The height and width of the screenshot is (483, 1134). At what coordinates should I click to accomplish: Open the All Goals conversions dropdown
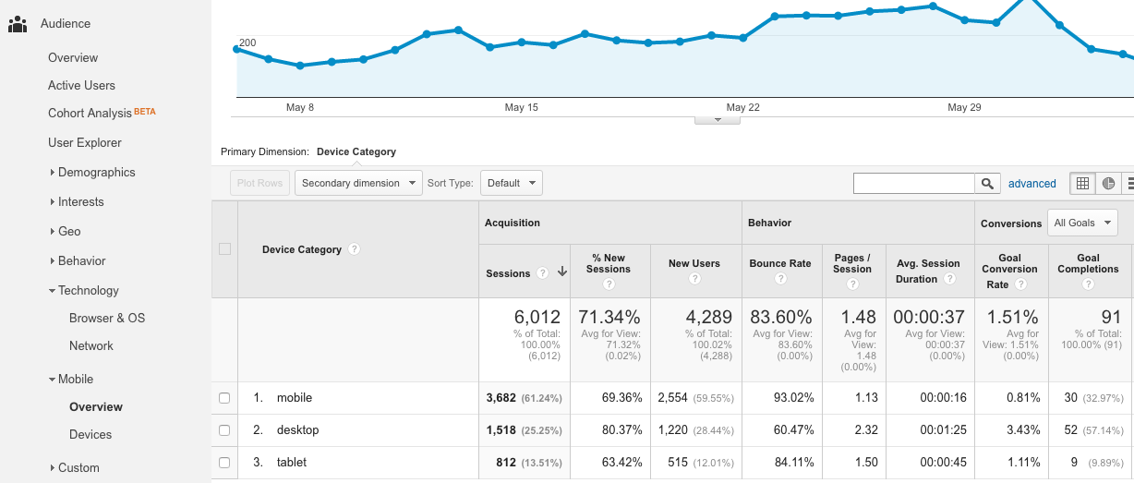[x=1081, y=223]
